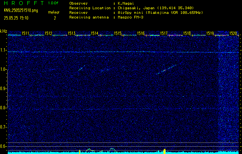242x154 pixels.
Task: Click the green signal hump below 1514
Action: [90, 150]
